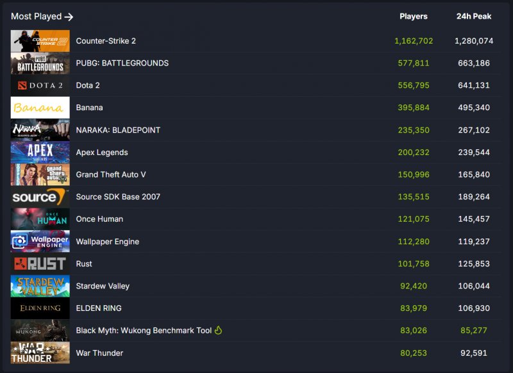Click the NARAKA: BLADEPOINT artwork
This screenshot has width=513, height=373.
40,129
